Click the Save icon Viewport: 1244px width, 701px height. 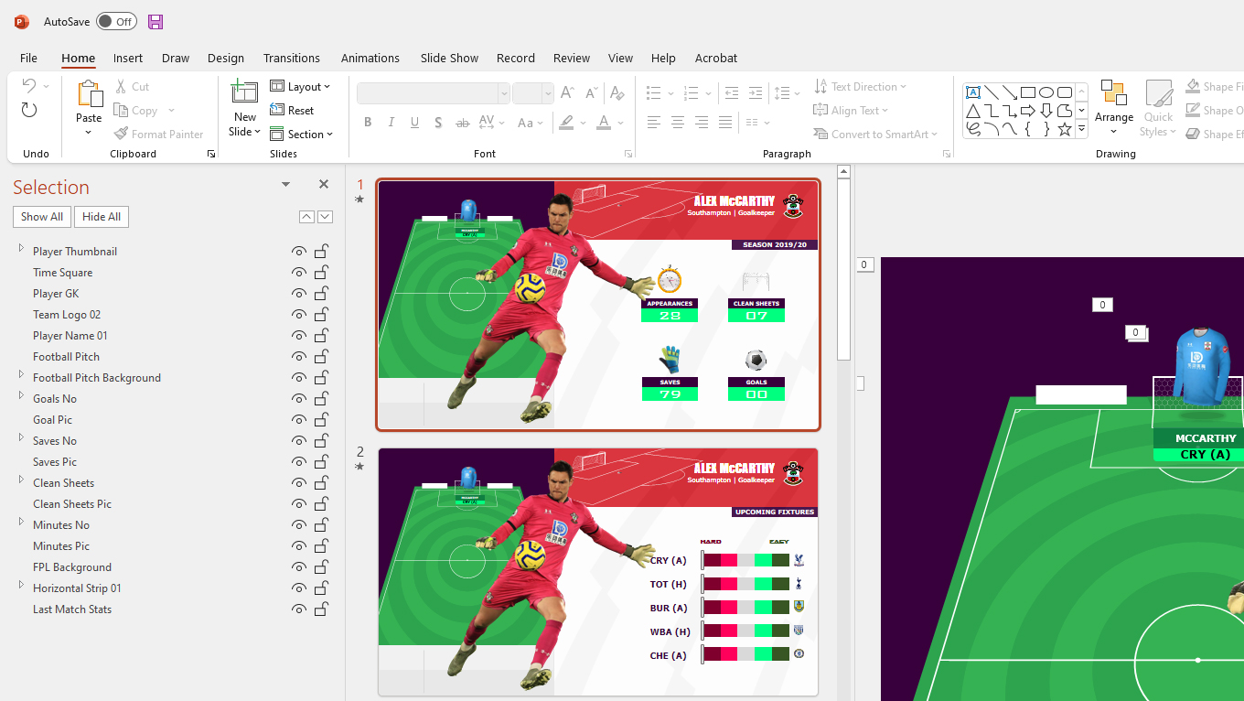[x=155, y=21]
